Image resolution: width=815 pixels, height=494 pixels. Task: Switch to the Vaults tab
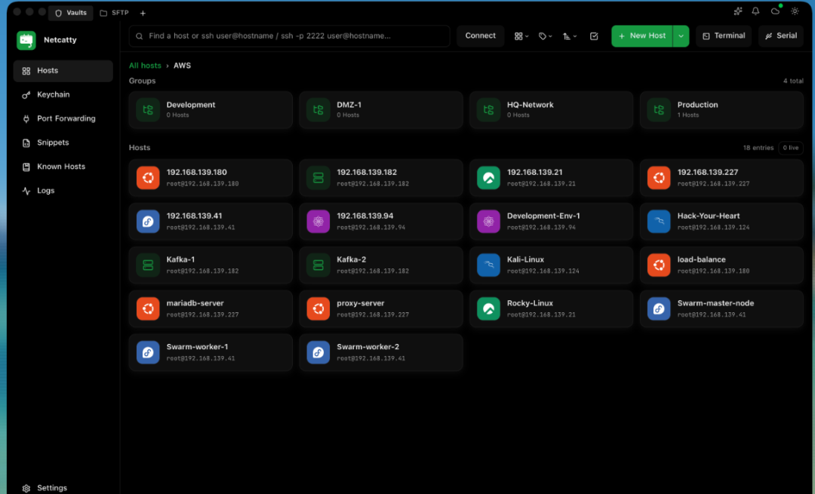pos(71,13)
